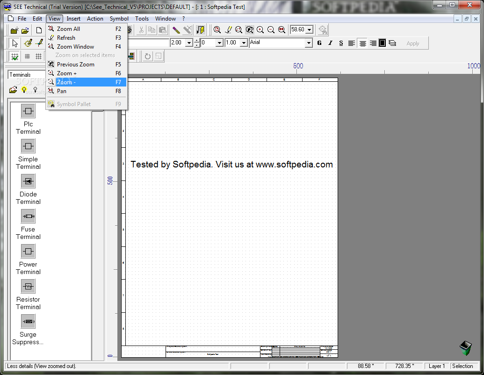This screenshot has width=484, height=375.
Task: Click the layers stack icon
Action: coord(393,43)
